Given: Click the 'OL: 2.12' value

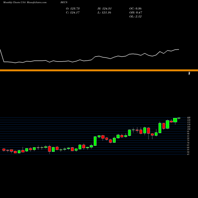Looking at the screenshot, I should point(135,17).
